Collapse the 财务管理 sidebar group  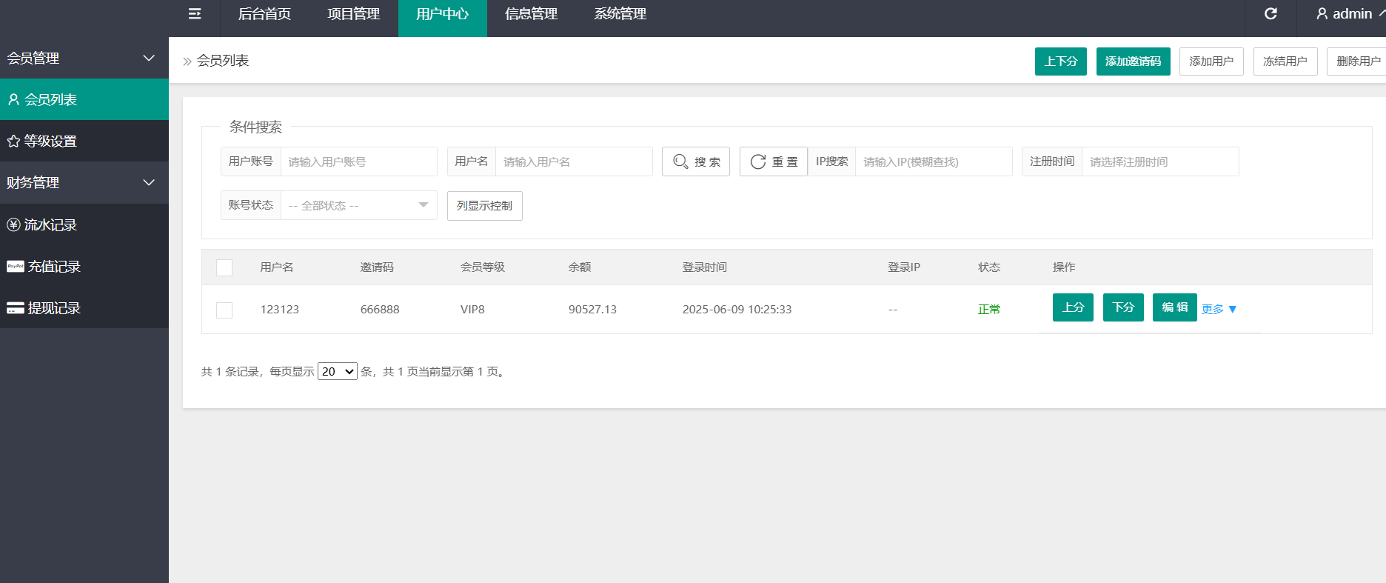pyautogui.click(x=84, y=182)
